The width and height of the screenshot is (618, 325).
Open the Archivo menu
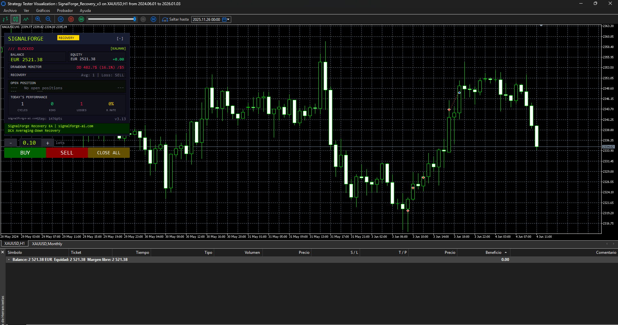click(x=10, y=11)
